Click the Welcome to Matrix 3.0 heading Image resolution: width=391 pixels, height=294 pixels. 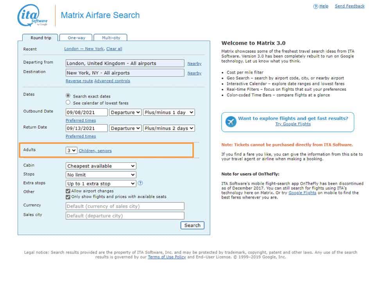[x=253, y=43]
